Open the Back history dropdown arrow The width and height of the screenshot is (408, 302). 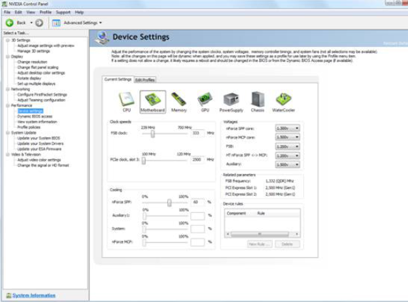31,23
